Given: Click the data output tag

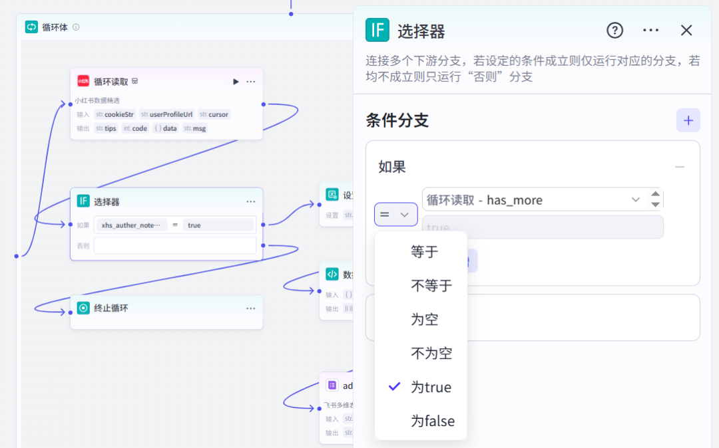Looking at the screenshot, I should [x=166, y=128].
